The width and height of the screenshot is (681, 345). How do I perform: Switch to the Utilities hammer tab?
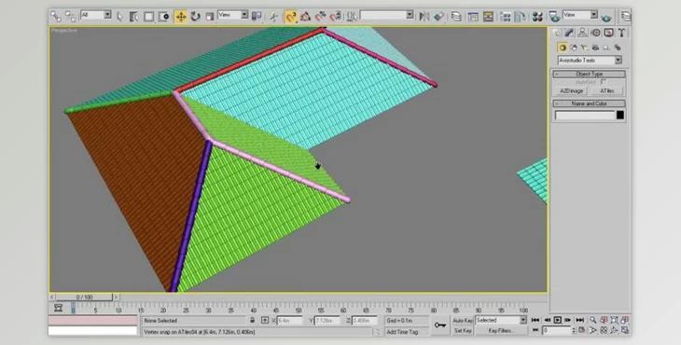coord(621,33)
